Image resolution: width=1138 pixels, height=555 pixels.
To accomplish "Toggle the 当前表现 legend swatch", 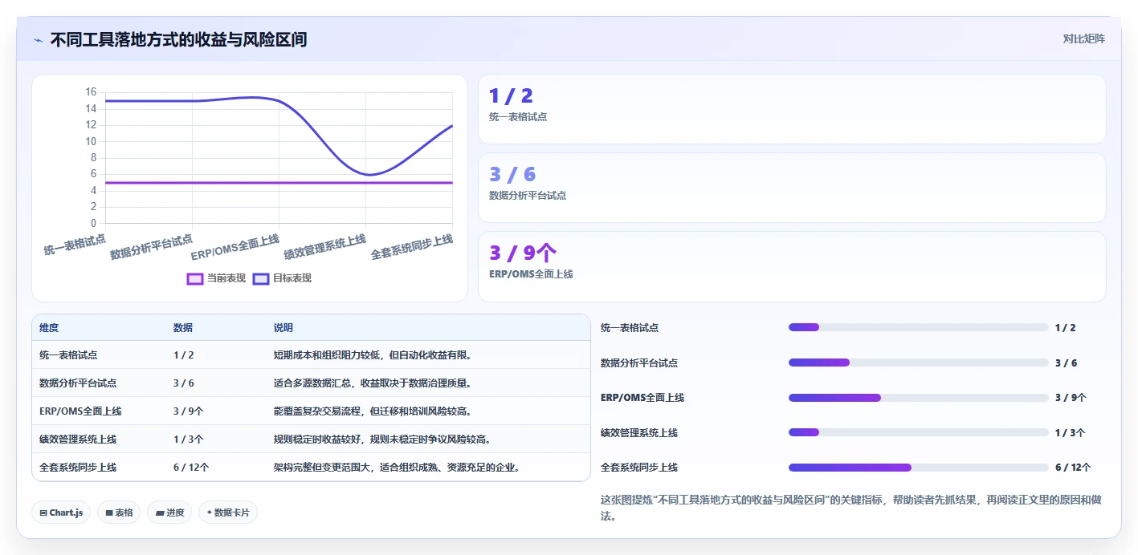I will tap(194, 278).
